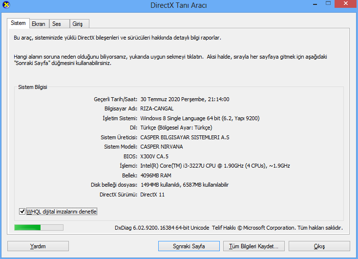Click the Geçerli Tarih/Saat label

pyautogui.click(x=116, y=99)
